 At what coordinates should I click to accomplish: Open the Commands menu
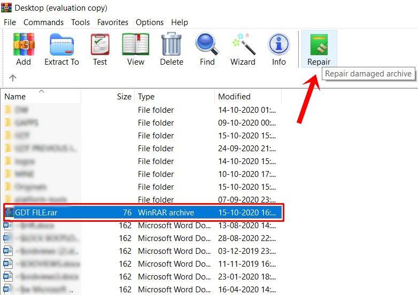tap(43, 22)
